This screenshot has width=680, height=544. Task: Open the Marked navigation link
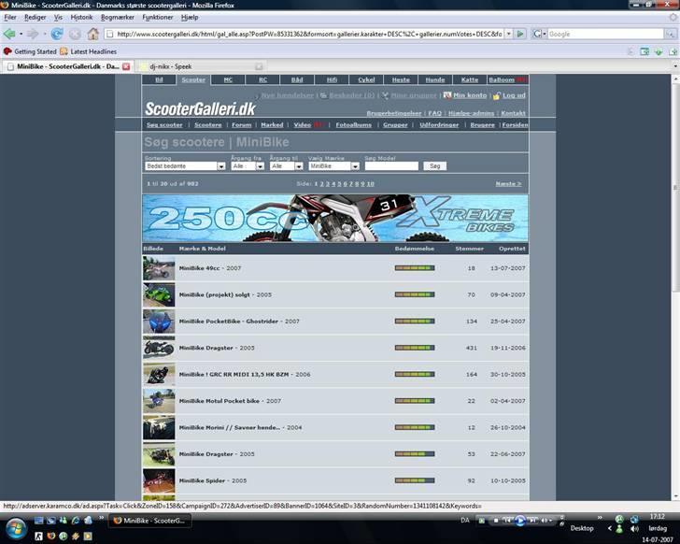click(x=272, y=125)
